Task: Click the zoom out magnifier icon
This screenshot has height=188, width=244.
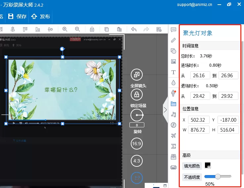Action: tap(77, 29)
